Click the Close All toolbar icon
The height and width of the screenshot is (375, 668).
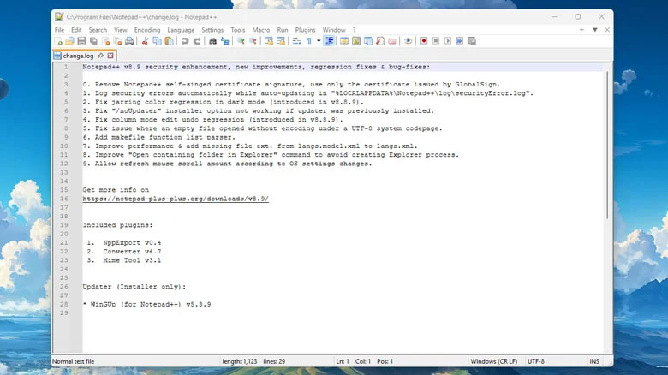[x=117, y=41]
